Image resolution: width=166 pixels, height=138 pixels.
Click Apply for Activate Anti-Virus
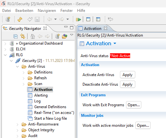pyautogui.click(x=128, y=75)
